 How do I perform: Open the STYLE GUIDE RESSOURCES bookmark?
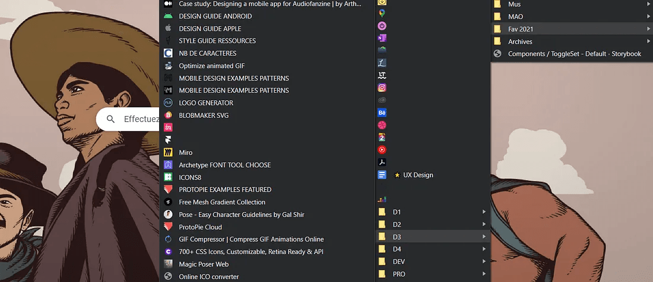[267, 41]
